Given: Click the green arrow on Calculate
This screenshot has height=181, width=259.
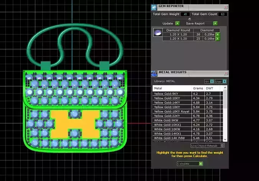Looking at the screenshot, I should (x=201, y=164).
